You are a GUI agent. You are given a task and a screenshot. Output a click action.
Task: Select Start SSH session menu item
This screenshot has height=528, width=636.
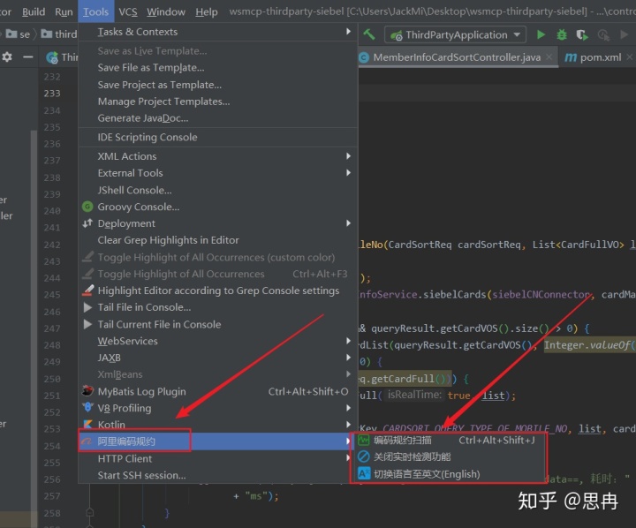pos(218,475)
